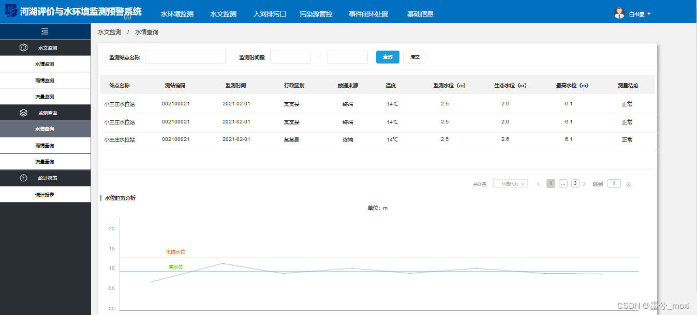Image resolution: width=697 pixels, height=315 pixels.
Task: Click the green 常水位 chart label
Action: pyautogui.click(x=176, y=267)
